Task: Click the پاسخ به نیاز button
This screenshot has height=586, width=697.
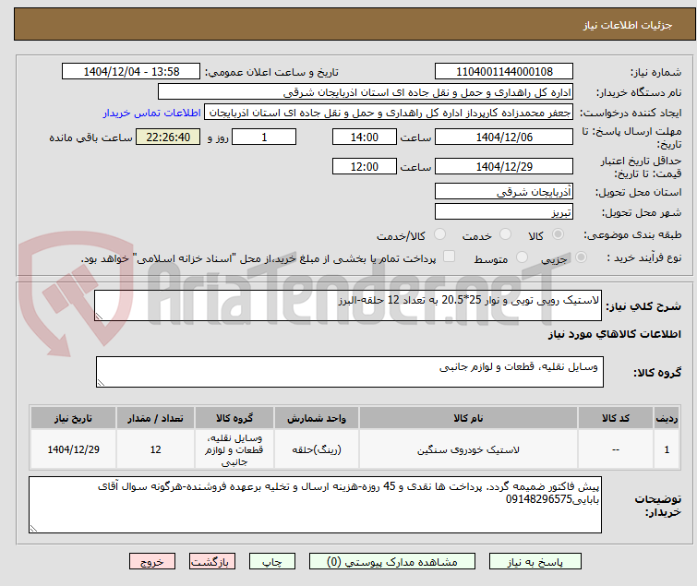Action: [x=535, y=562]
